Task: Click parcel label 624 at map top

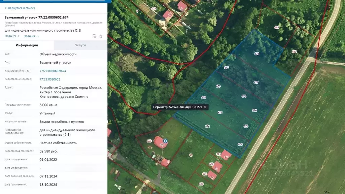Action: (x=154, y=8)
